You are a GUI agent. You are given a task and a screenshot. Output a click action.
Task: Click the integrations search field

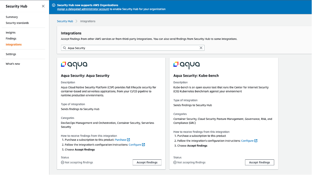[133, 48]
